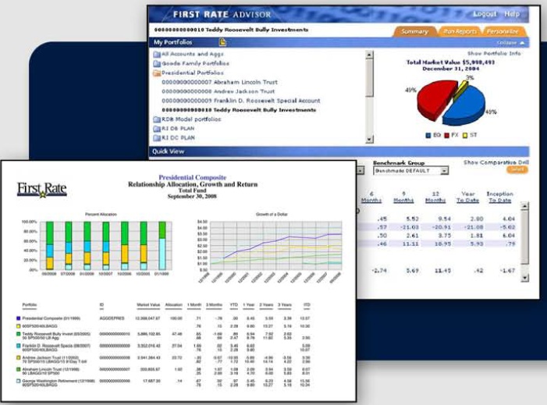Screen dimensions: 547x405
Task: Open the dropdown arrow left of Benchmark Group
Action: (x=361, y=171)
